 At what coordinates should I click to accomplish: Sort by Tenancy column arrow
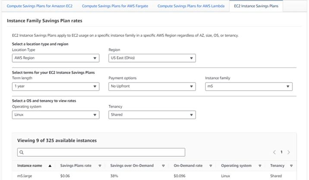tap(291, 166)
